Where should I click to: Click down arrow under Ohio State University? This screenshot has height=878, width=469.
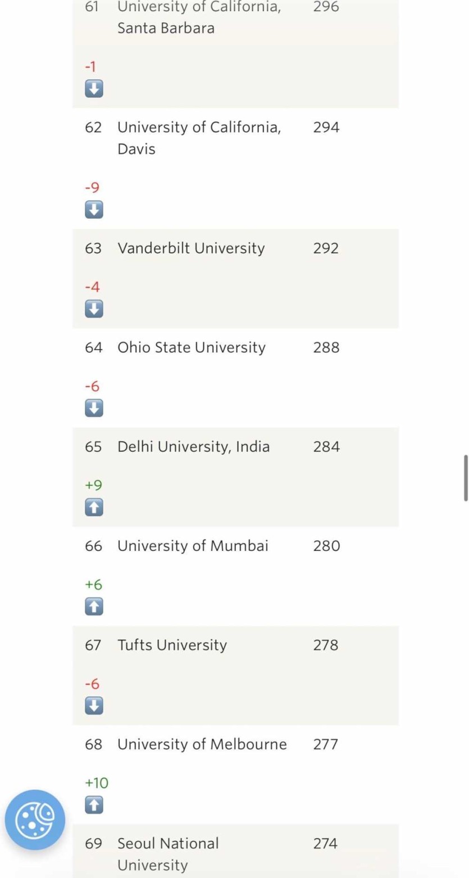click(x=94, y=408)
